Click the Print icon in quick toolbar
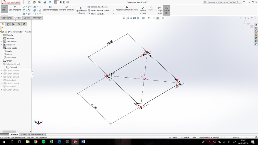Viewport: 258px width, 145px height. tap(45, 2)
